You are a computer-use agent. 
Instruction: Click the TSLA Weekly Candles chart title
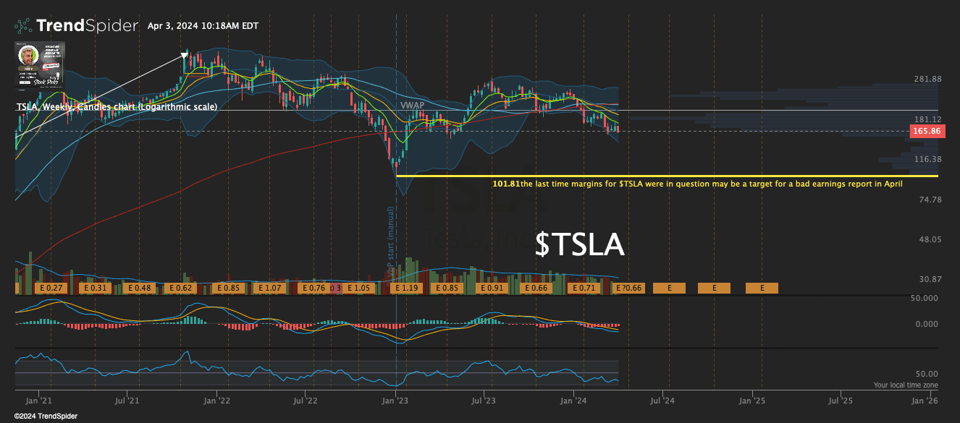pos(116,107)
